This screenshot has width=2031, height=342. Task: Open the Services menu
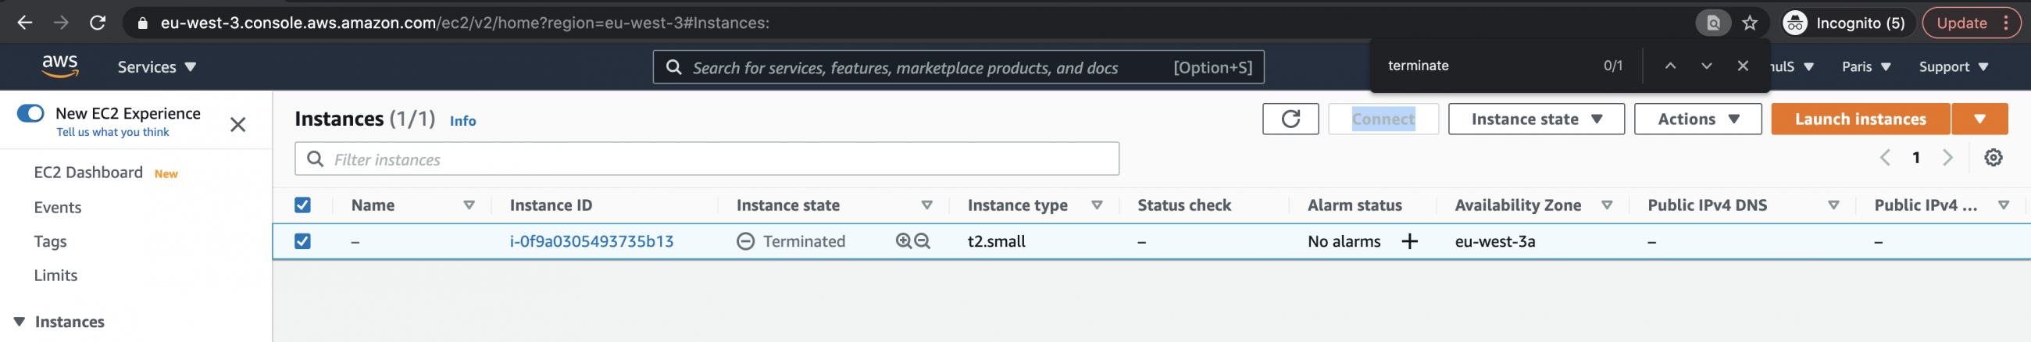(156, 67)
